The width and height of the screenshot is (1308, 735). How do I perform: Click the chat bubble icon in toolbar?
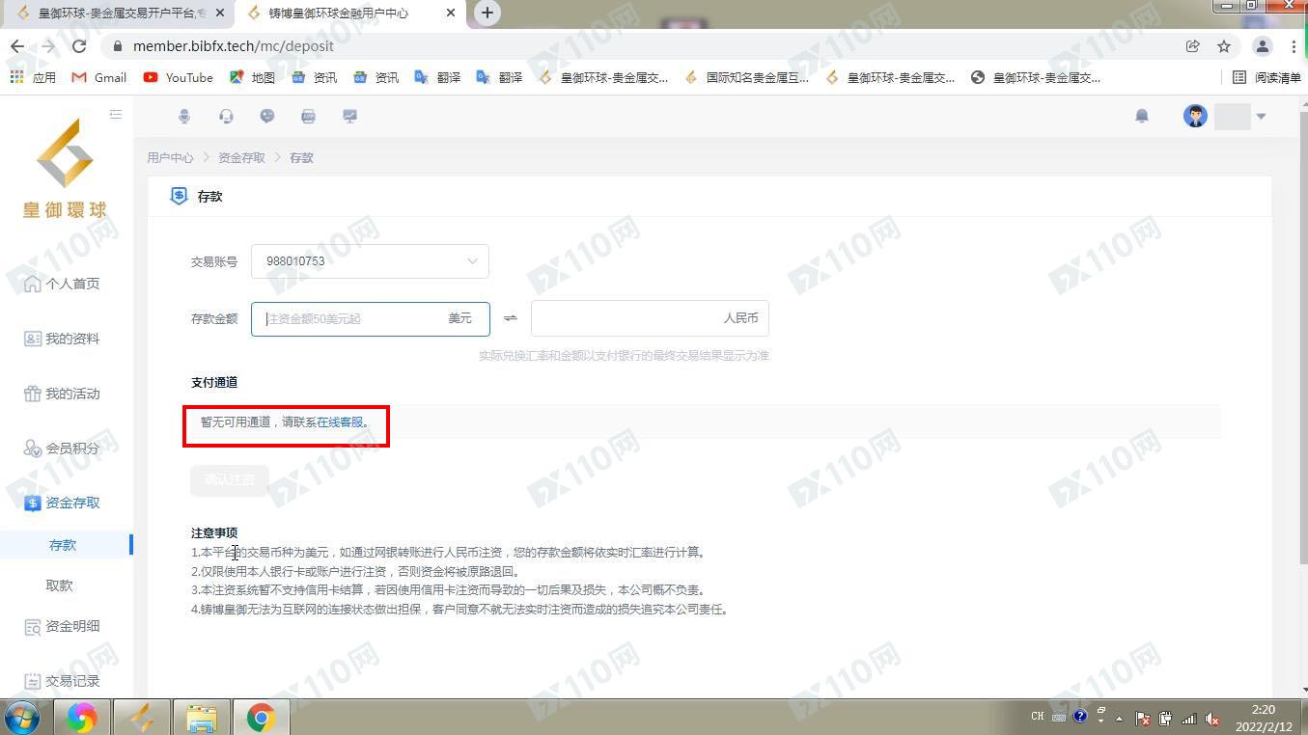click(x=267, y=116)
